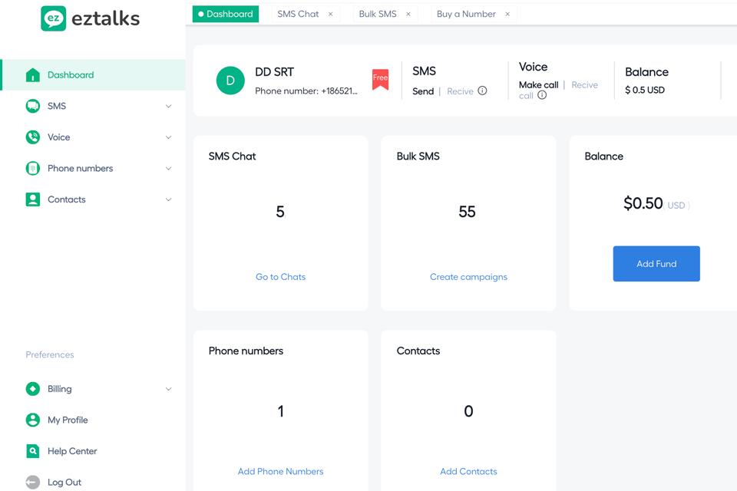This screenshot has width=737, height=491.
Task: Click the SMS Send status label
Action: pos(423,91)
